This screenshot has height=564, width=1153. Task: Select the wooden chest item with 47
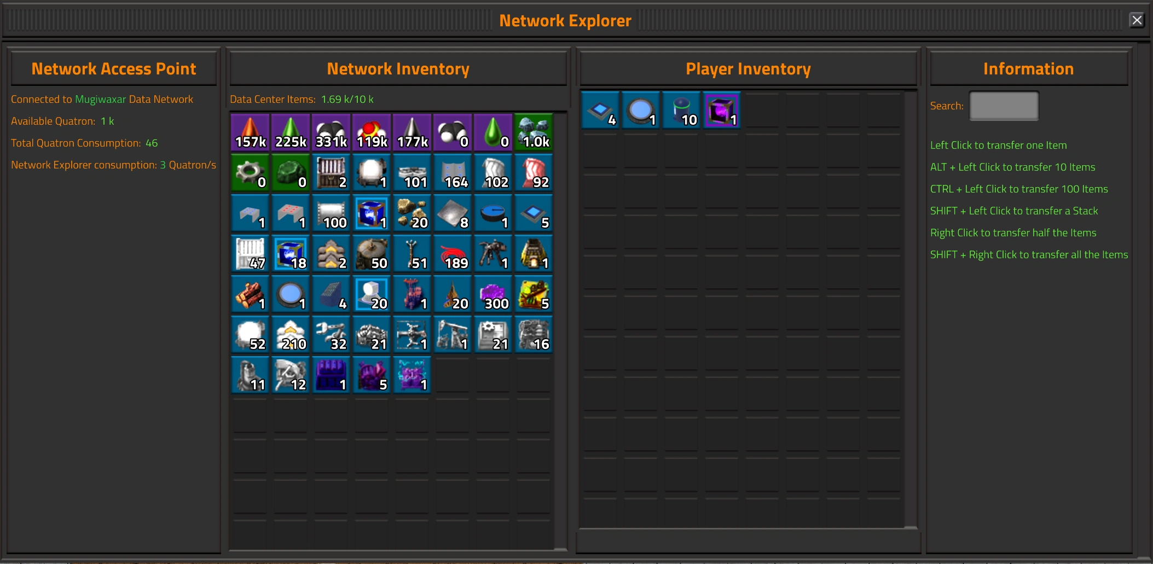pos(250,254)
